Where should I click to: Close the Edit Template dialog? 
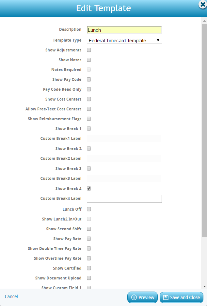(x=202, y=5)
